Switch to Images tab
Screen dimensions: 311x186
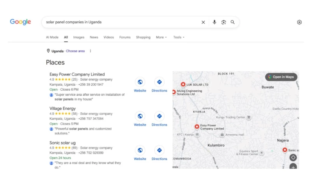click(x=79, y=37)
